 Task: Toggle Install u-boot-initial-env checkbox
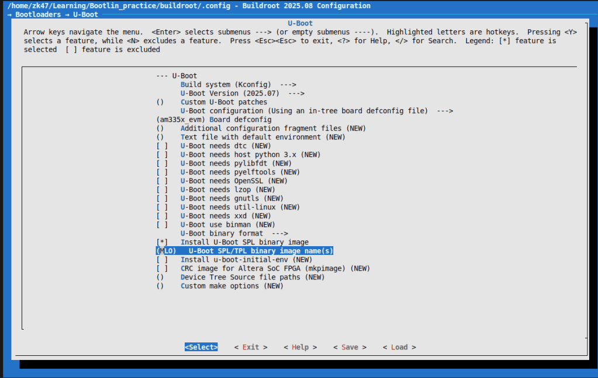click(162, 260)
